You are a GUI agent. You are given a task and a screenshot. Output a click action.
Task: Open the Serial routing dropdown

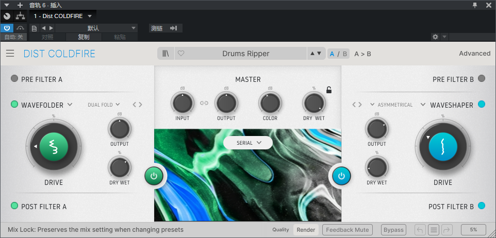248,143
